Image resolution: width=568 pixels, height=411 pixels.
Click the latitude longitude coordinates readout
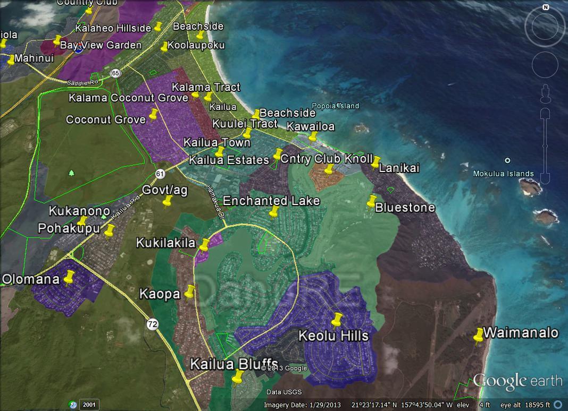(x=402, y=405)
